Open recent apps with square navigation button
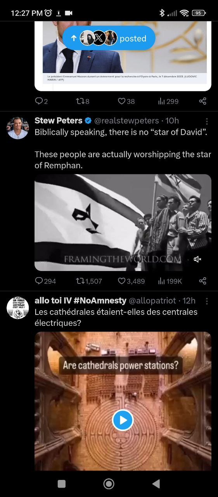The height and width of the screenshot is (497, 218). pyautogui.click(x=61, y=483)
